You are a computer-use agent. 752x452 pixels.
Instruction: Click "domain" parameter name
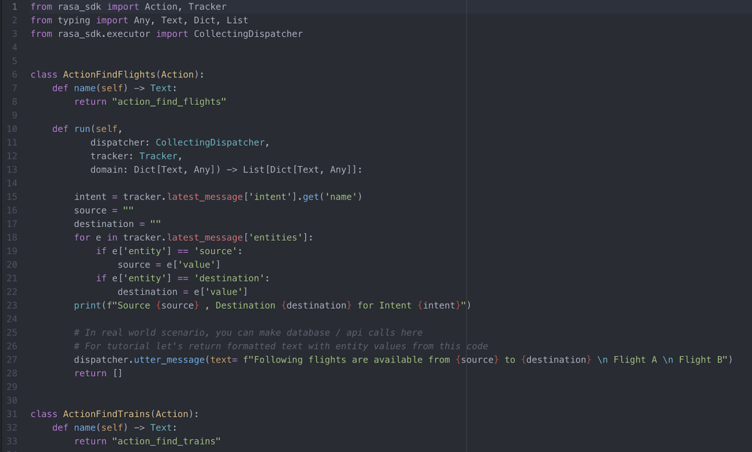(x=107, y=170)
